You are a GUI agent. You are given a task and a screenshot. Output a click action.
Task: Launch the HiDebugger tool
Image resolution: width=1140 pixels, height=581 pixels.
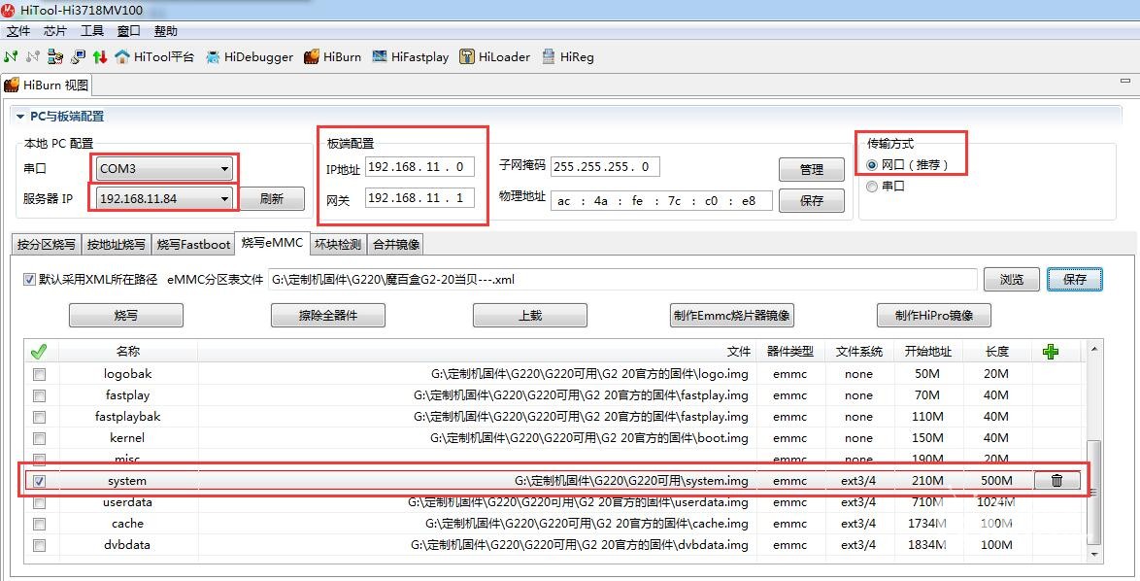(x=250, y=56)
